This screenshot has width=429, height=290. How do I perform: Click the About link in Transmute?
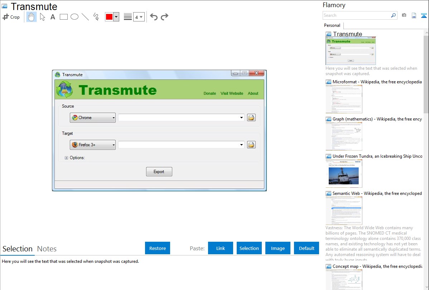(253, 93)
